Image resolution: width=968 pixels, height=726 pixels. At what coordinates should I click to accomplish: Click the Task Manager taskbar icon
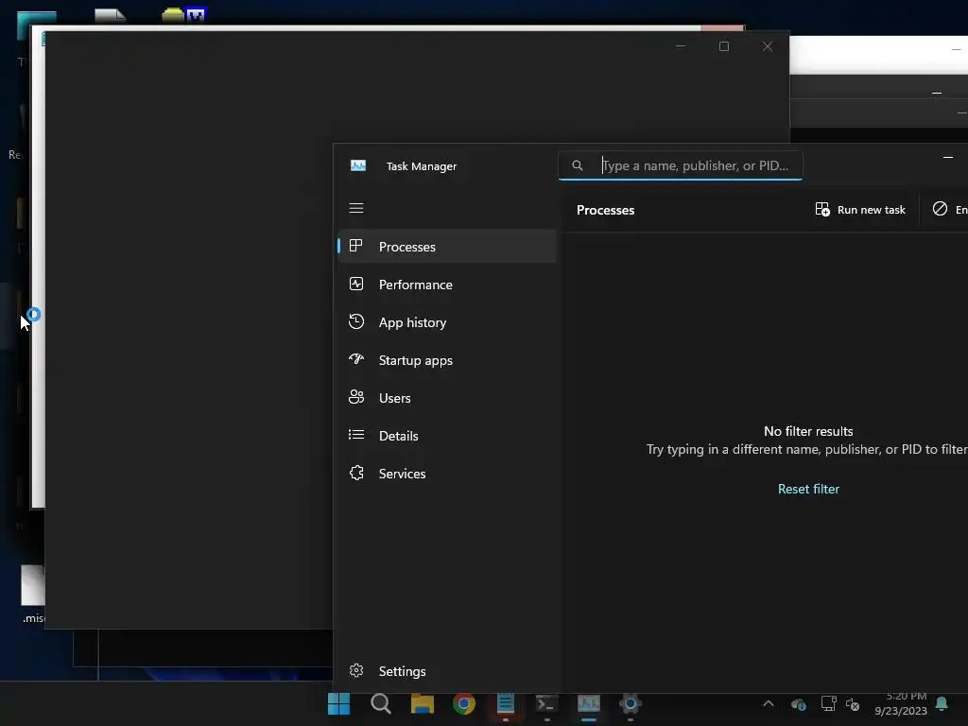(588, 703)
